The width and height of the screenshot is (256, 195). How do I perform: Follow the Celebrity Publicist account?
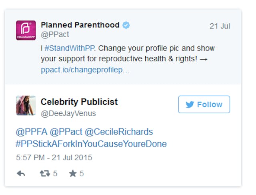[204, 105]
